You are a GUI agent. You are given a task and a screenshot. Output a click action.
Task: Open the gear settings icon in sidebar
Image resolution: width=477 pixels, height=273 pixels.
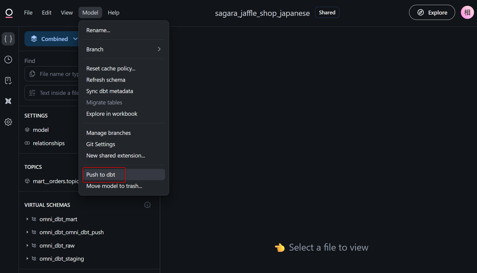8,122
